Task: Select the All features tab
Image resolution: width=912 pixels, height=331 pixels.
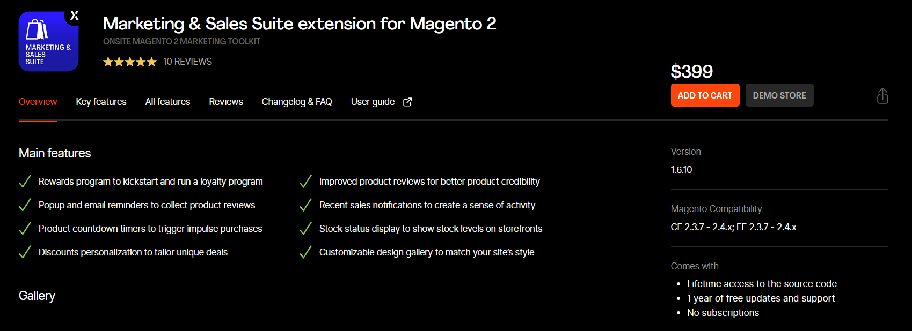Action: coord(167,101)
